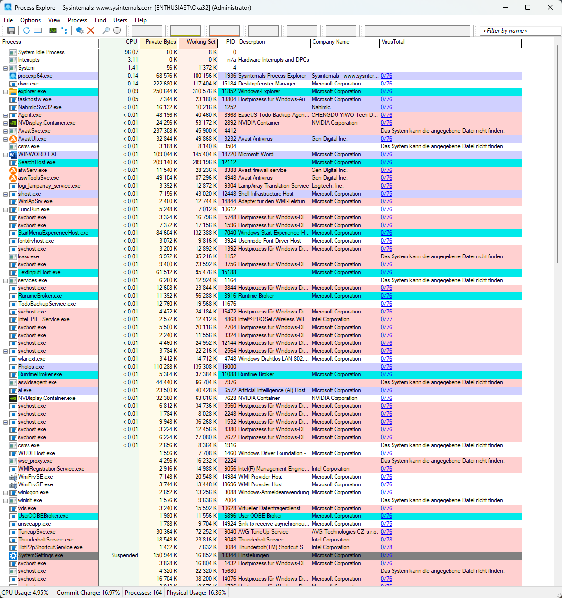This screenshot has width=562, height=598.
Task: Collapse the Agent.exe tree node
Action: (x=5, y=115)
